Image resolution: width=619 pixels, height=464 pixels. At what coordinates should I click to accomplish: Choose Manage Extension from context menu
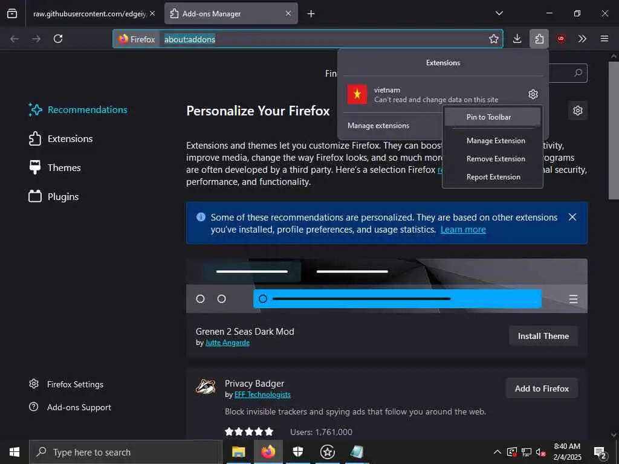[x=492, y=141]
